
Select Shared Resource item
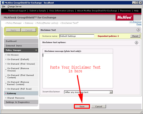pos(21,98)
